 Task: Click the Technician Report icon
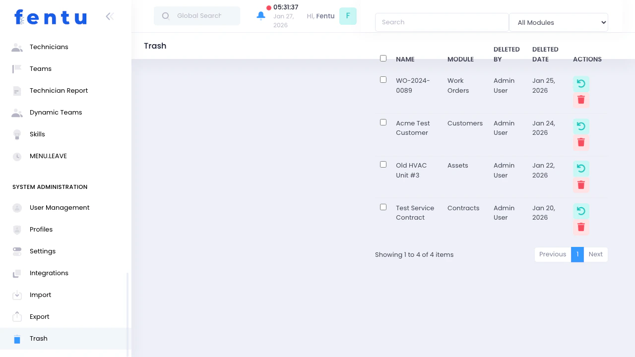tap(17, 91)
